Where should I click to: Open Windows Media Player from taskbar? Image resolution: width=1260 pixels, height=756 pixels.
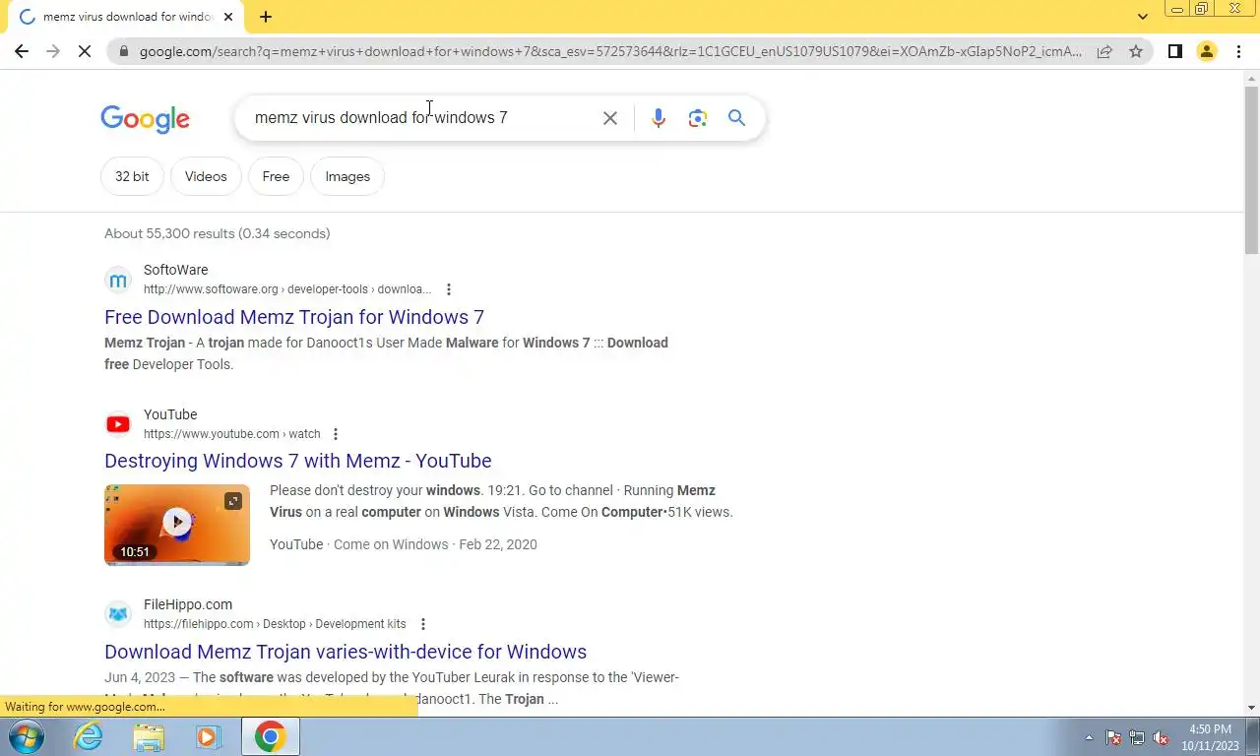(208, 736)
